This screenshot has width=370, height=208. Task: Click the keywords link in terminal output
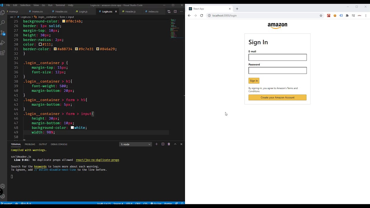(40, 167)
